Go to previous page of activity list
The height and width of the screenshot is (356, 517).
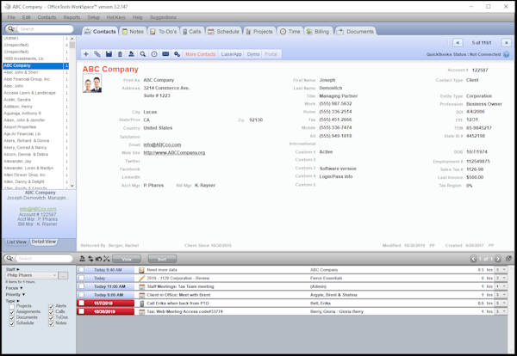[473, 259]
